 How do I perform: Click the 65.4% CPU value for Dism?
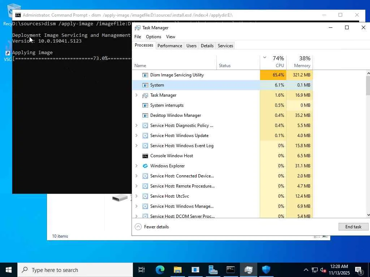coord(273,75)
